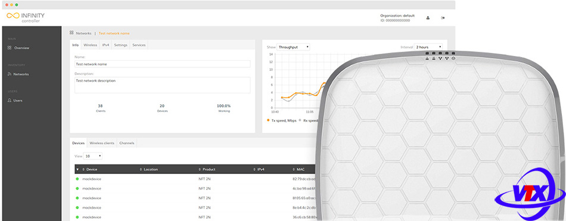Click the Description text area

point(162,85)
